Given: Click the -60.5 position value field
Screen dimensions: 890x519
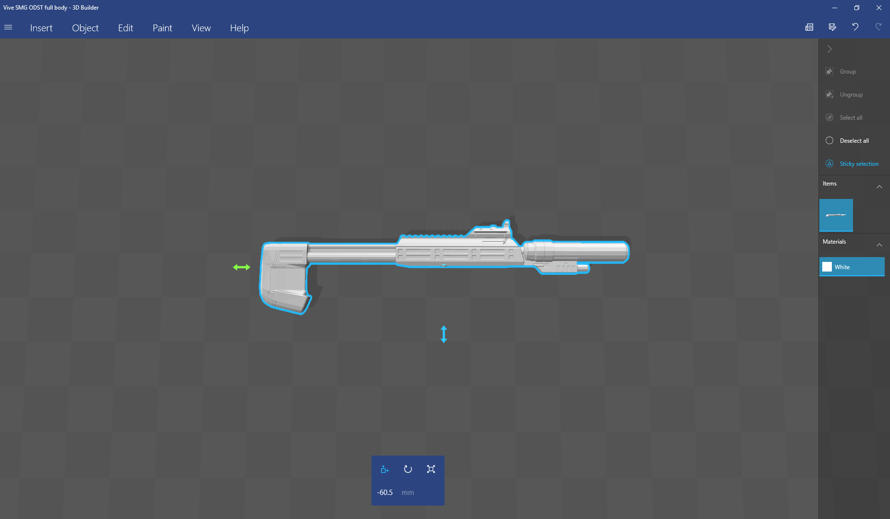Looking at the screenshot, I should coord(385,493).
